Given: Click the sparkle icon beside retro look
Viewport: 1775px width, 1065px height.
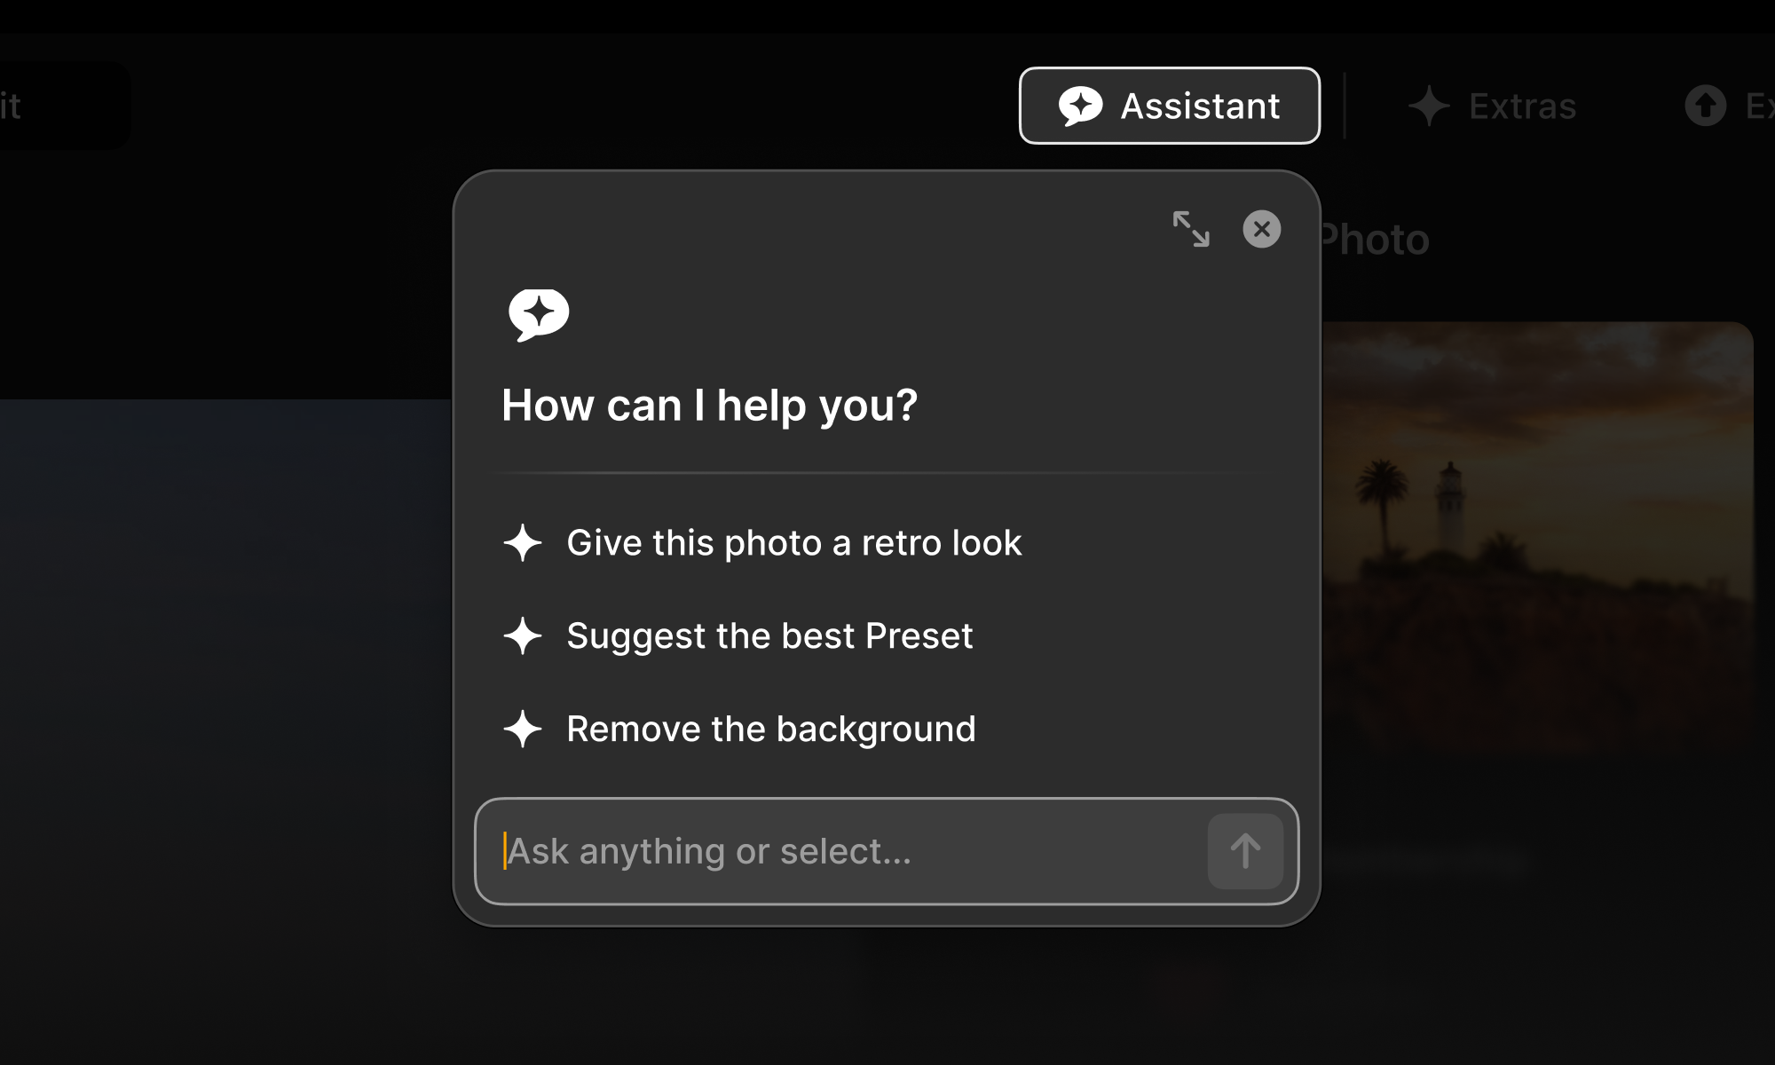Looking at the screenshot, I should pyautogui.click(x=523, y=543).
